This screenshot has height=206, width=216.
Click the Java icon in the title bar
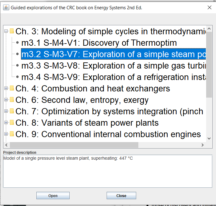coord(6,7)
